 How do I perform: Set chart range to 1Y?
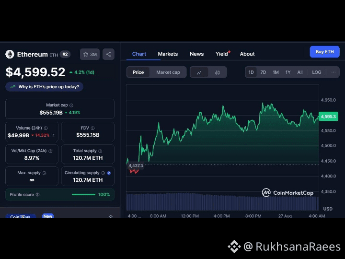288,72
